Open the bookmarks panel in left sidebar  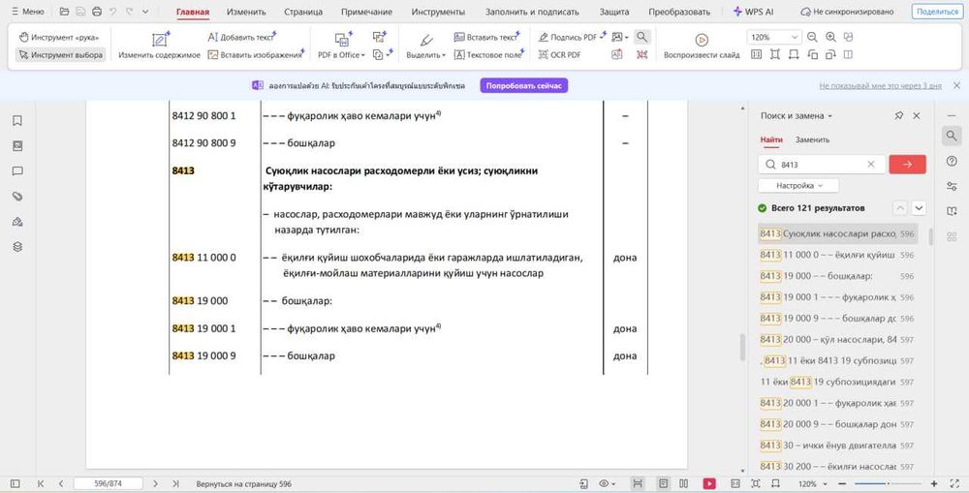17,120
